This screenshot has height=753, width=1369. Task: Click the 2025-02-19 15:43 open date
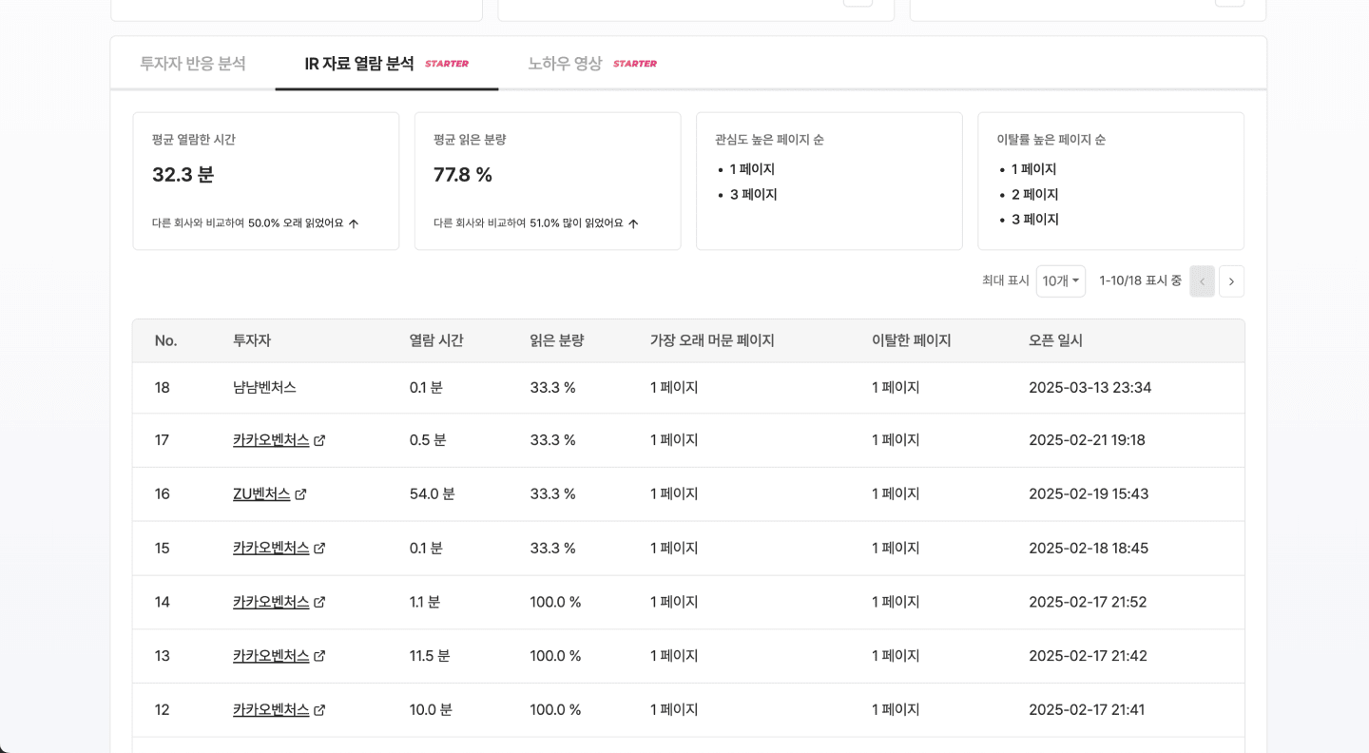click(x=1089, y=494)
